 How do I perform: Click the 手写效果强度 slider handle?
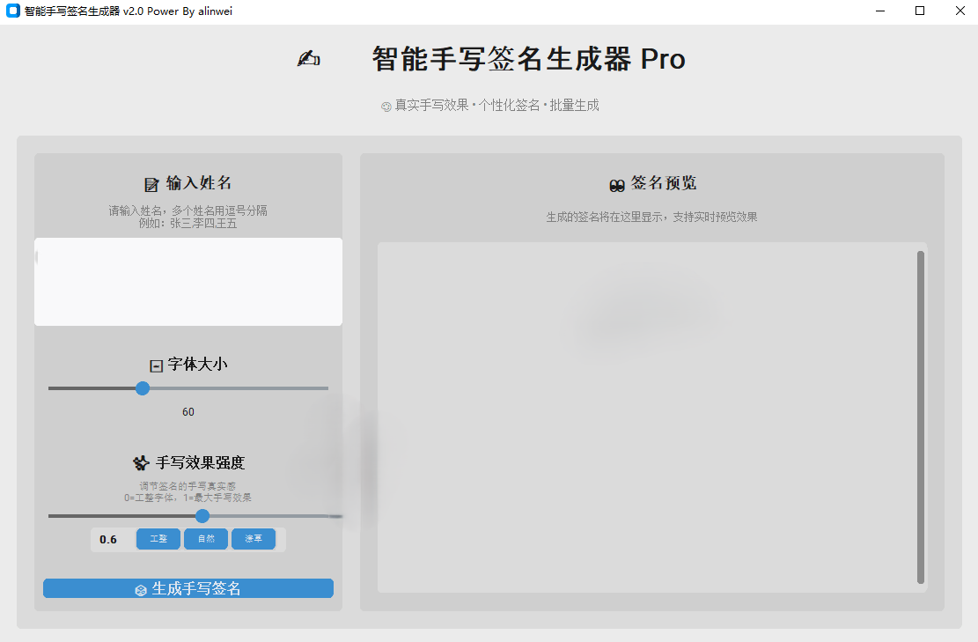(x=202, y=516)
